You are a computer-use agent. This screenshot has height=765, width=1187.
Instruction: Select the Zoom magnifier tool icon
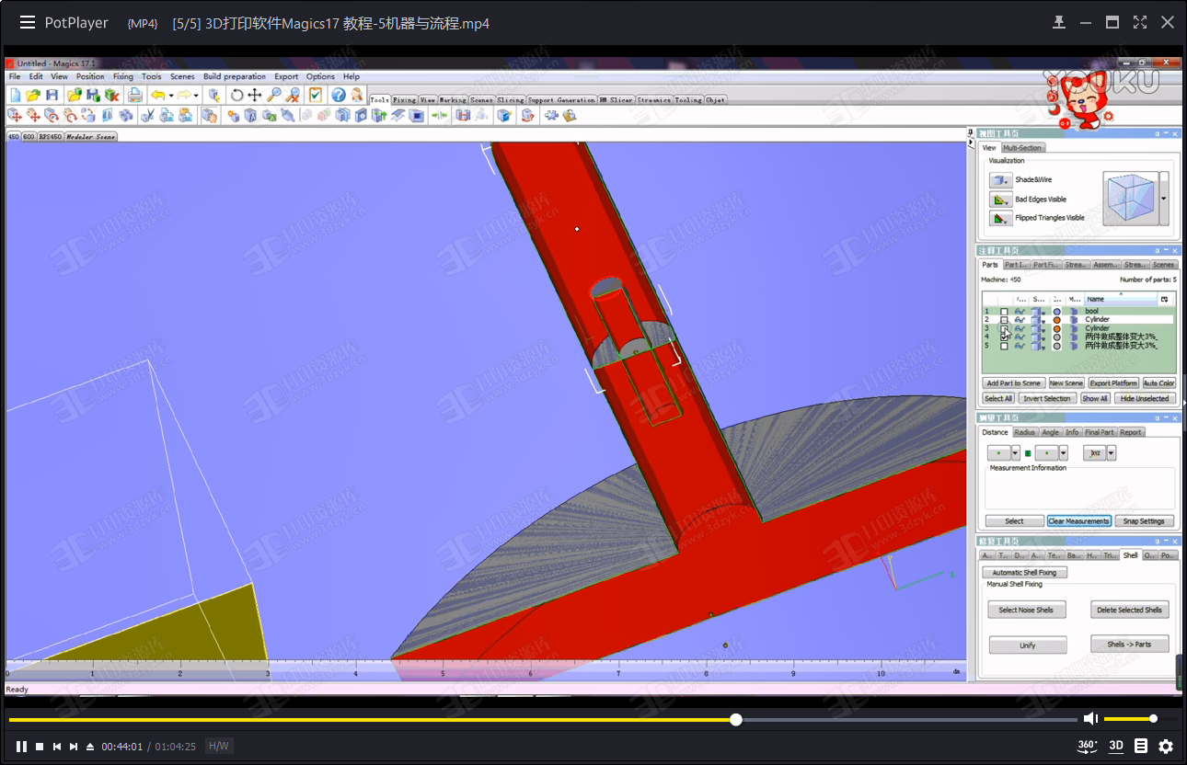pyautogui.click(x=274, y=95)
